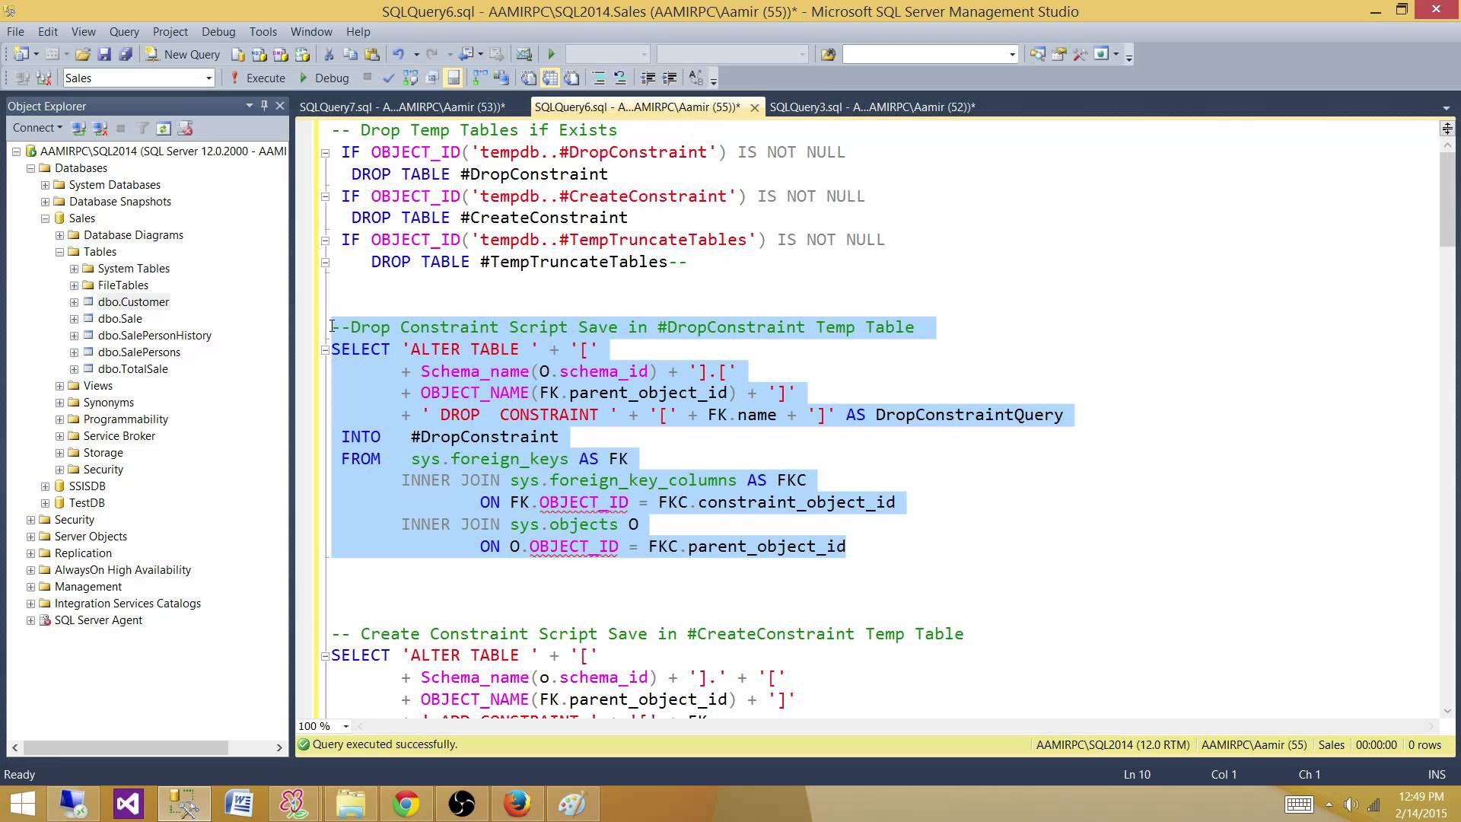Open Firefox from the taskbar
Image resolution: width=1461 pixels, height=822 pixels.
[x=517, y=804]
